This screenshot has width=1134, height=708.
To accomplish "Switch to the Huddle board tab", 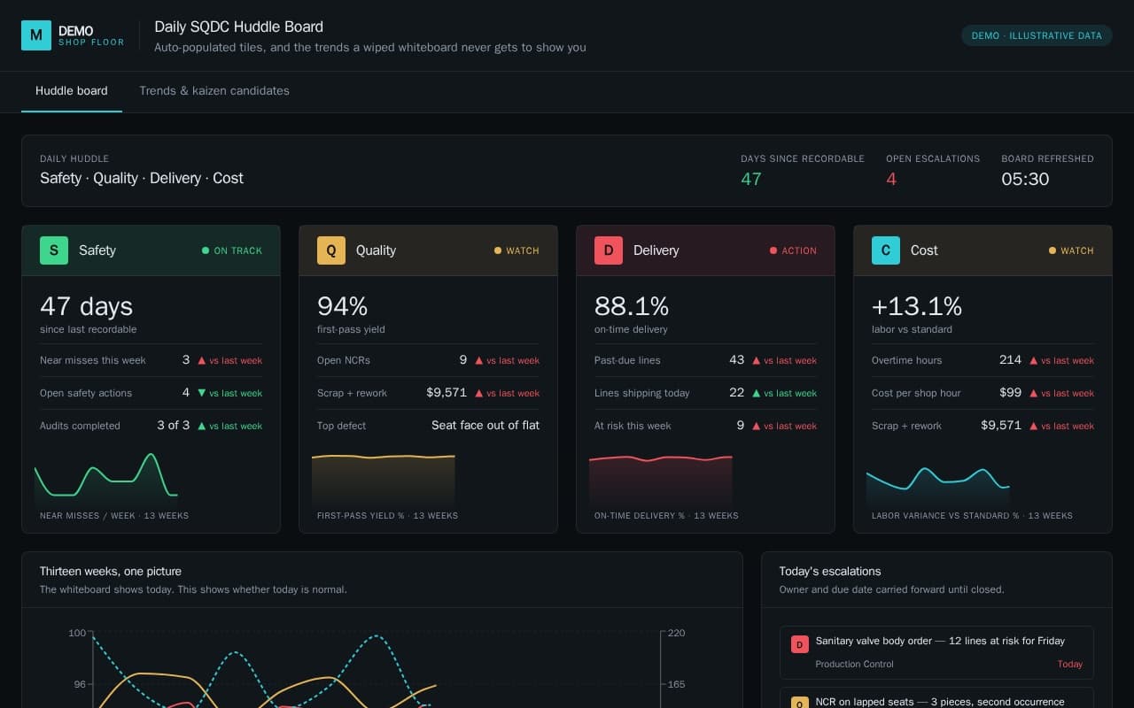I will pyautogui.click(x=72, y=91).
